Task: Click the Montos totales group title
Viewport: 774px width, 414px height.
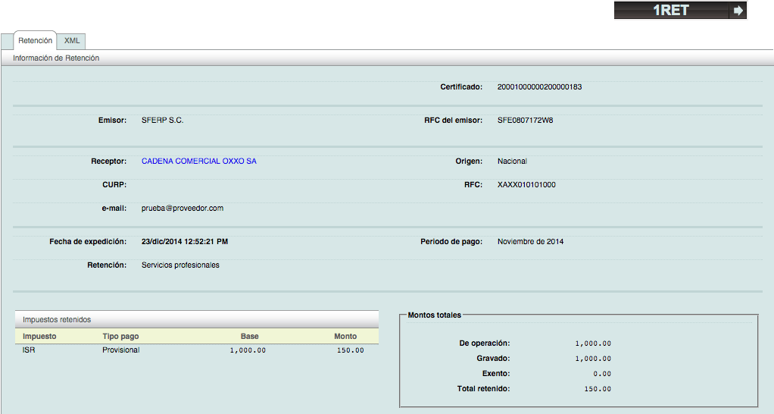Action: coord(434,315)
